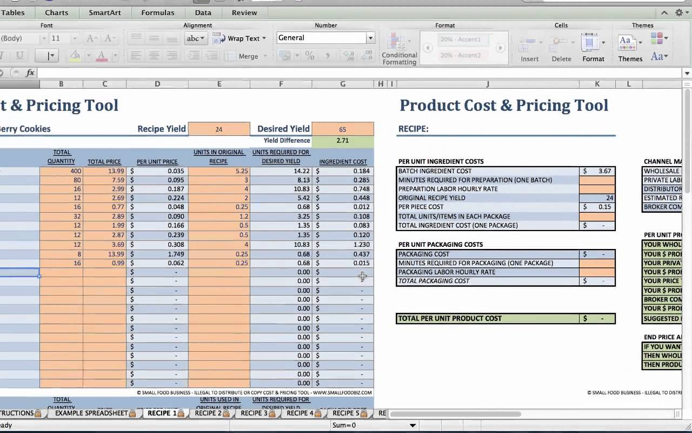The image size is (692, 433).
Task: Toggle underline formatting
Action: click(19, 56)
